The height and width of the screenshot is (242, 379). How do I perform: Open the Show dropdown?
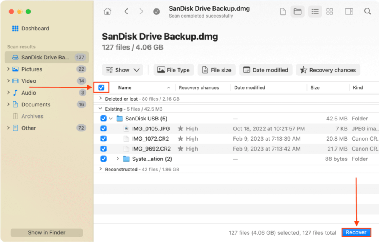tap(122, 70)
